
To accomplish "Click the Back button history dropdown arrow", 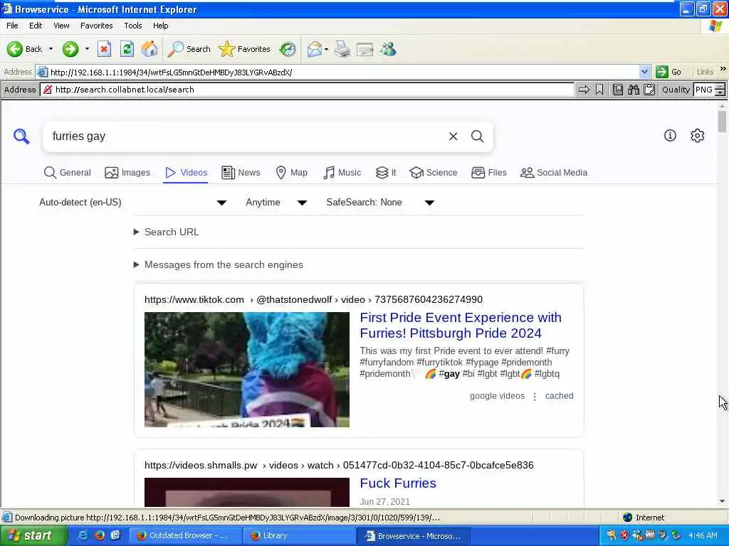I will [51, 49].
